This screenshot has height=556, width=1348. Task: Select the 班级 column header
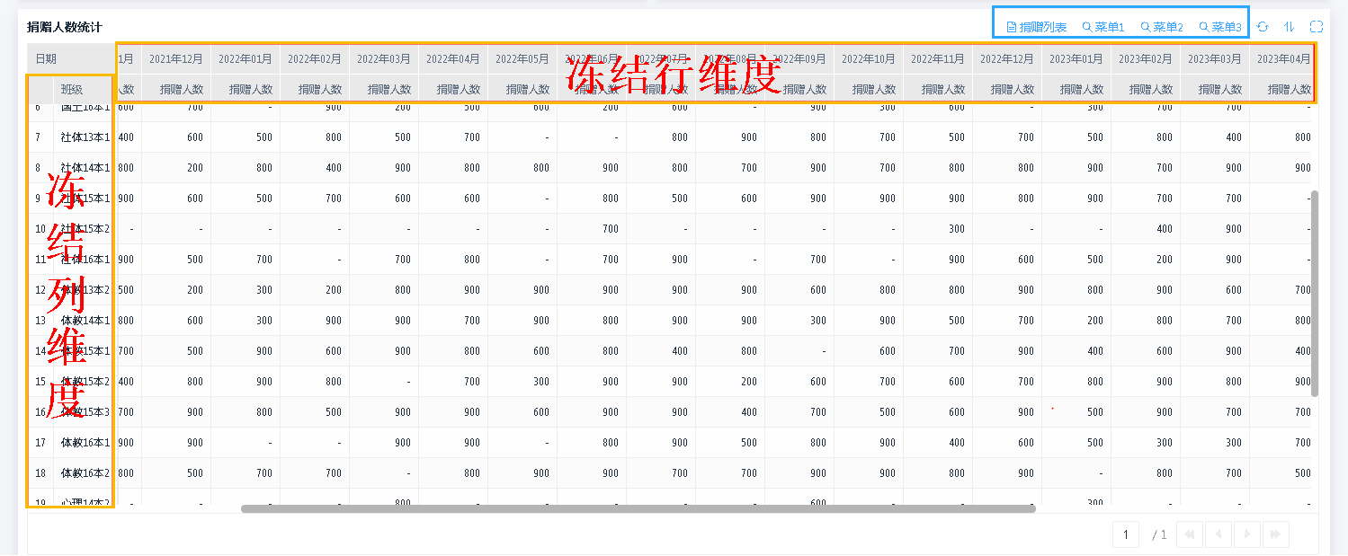point(72,89)
